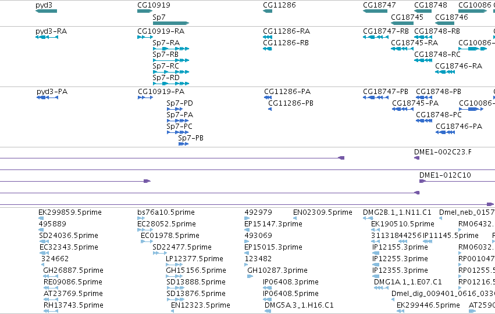The width and height of the screenshot is (495, 314).
Task: Click the pyd3-PA coding sequence
Action: 47,98
